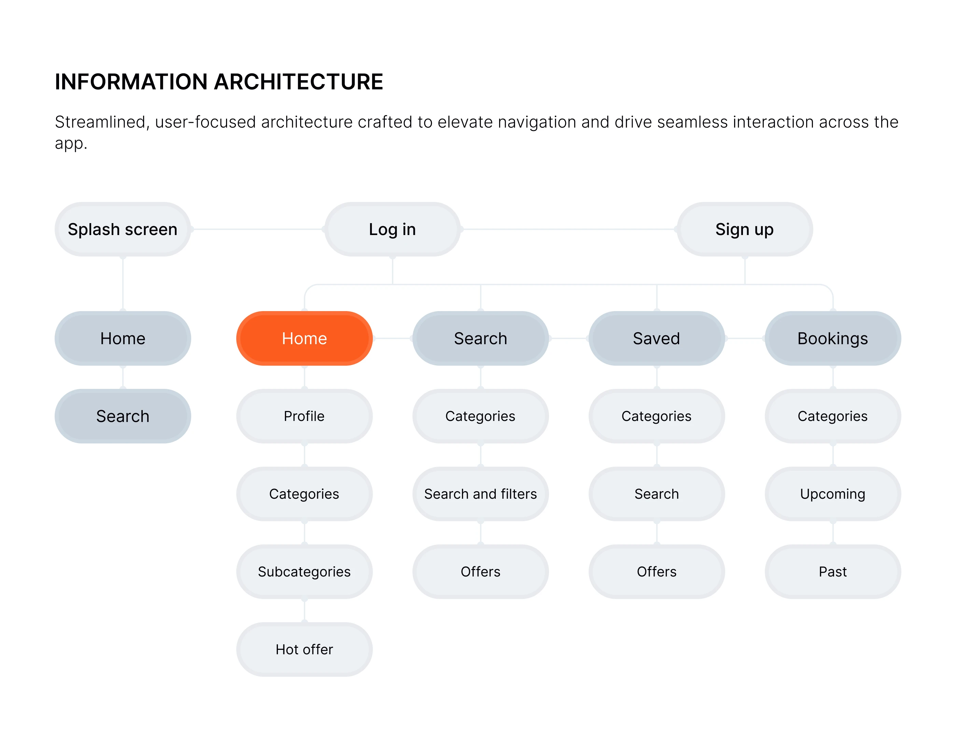The width and height of the screenshot is (956, 745).
Task: Select the Subcategories node
Action: [x=304, y=571]
